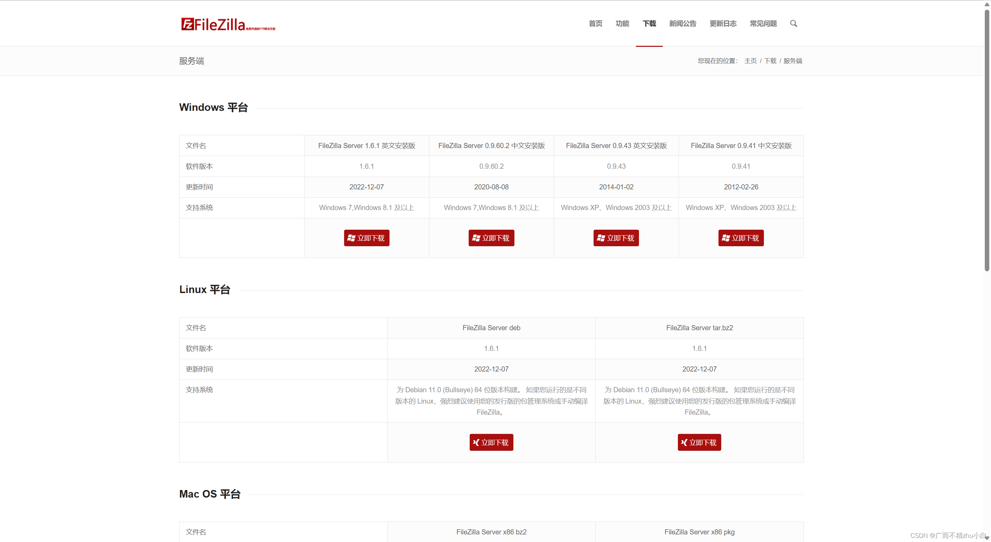991x542 pixels.
Task: Click the page title '服务端'
Action: coord(192,61)
